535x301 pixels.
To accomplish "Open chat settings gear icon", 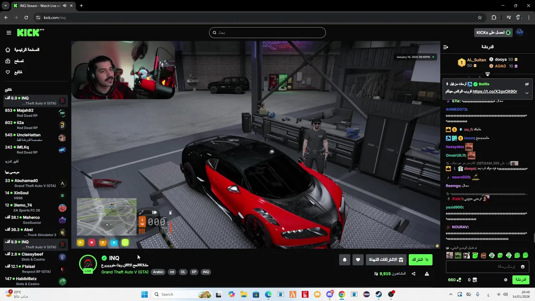I will tap(505, 280).
